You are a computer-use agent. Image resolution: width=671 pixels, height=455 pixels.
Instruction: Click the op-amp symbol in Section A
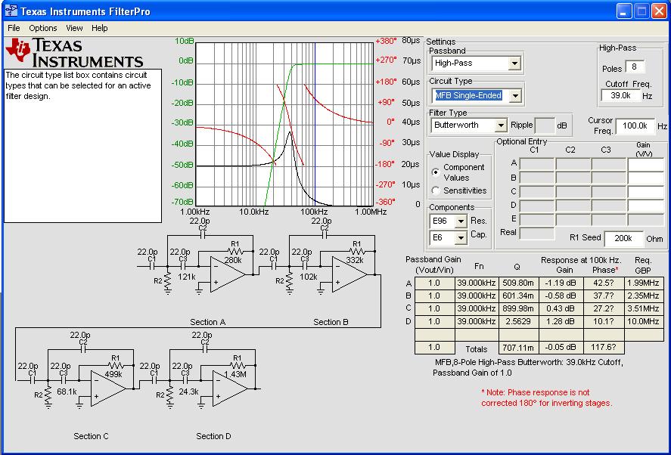[x=228, y=274]
